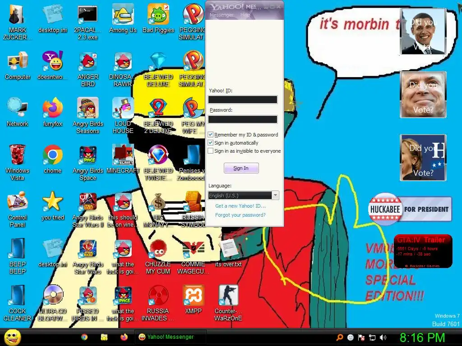Launch Firefox from the taskbar
Viewport: 462px width, 346px height.
(x=124, y=337)
